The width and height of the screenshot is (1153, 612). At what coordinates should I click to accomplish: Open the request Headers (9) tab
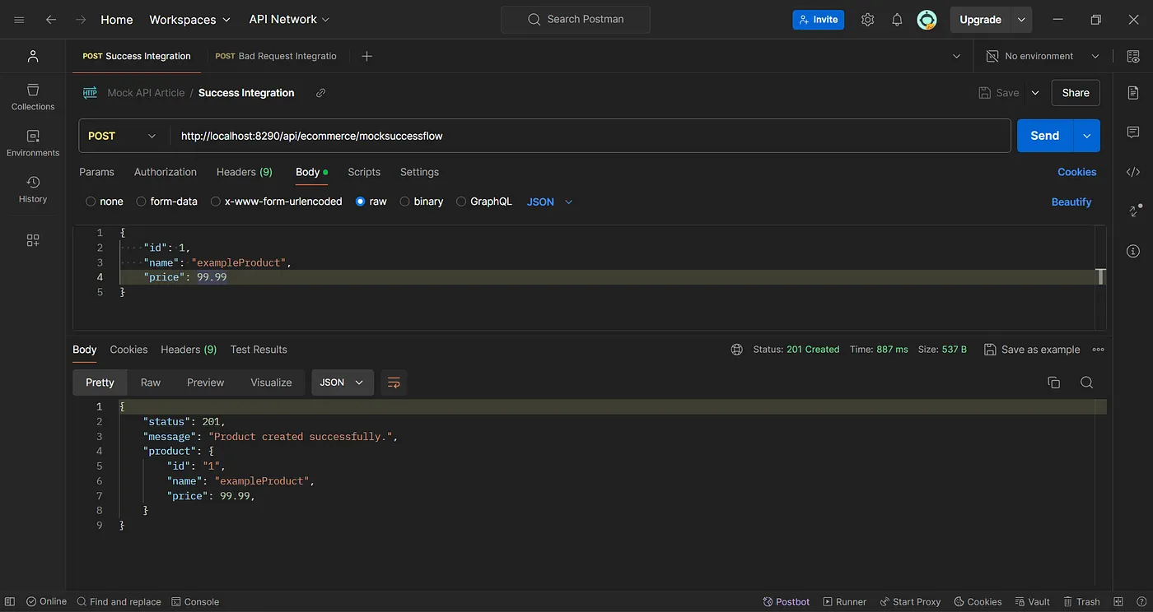[x=245, y=172]
